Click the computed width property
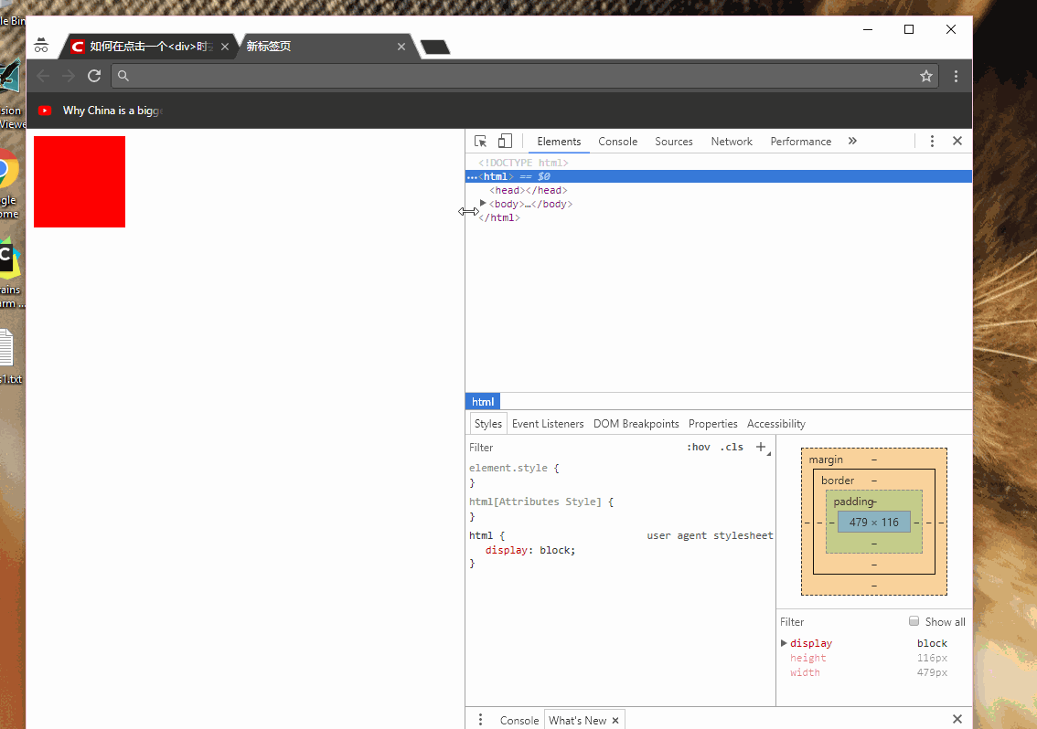The height and width of the screenshot is (729, 1037). click(x=804, y=672)
